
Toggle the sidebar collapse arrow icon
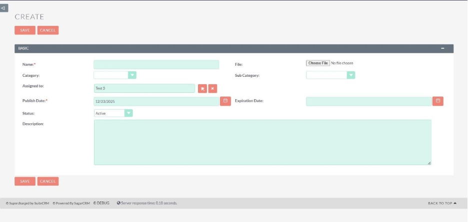click(x=4, y=8)
